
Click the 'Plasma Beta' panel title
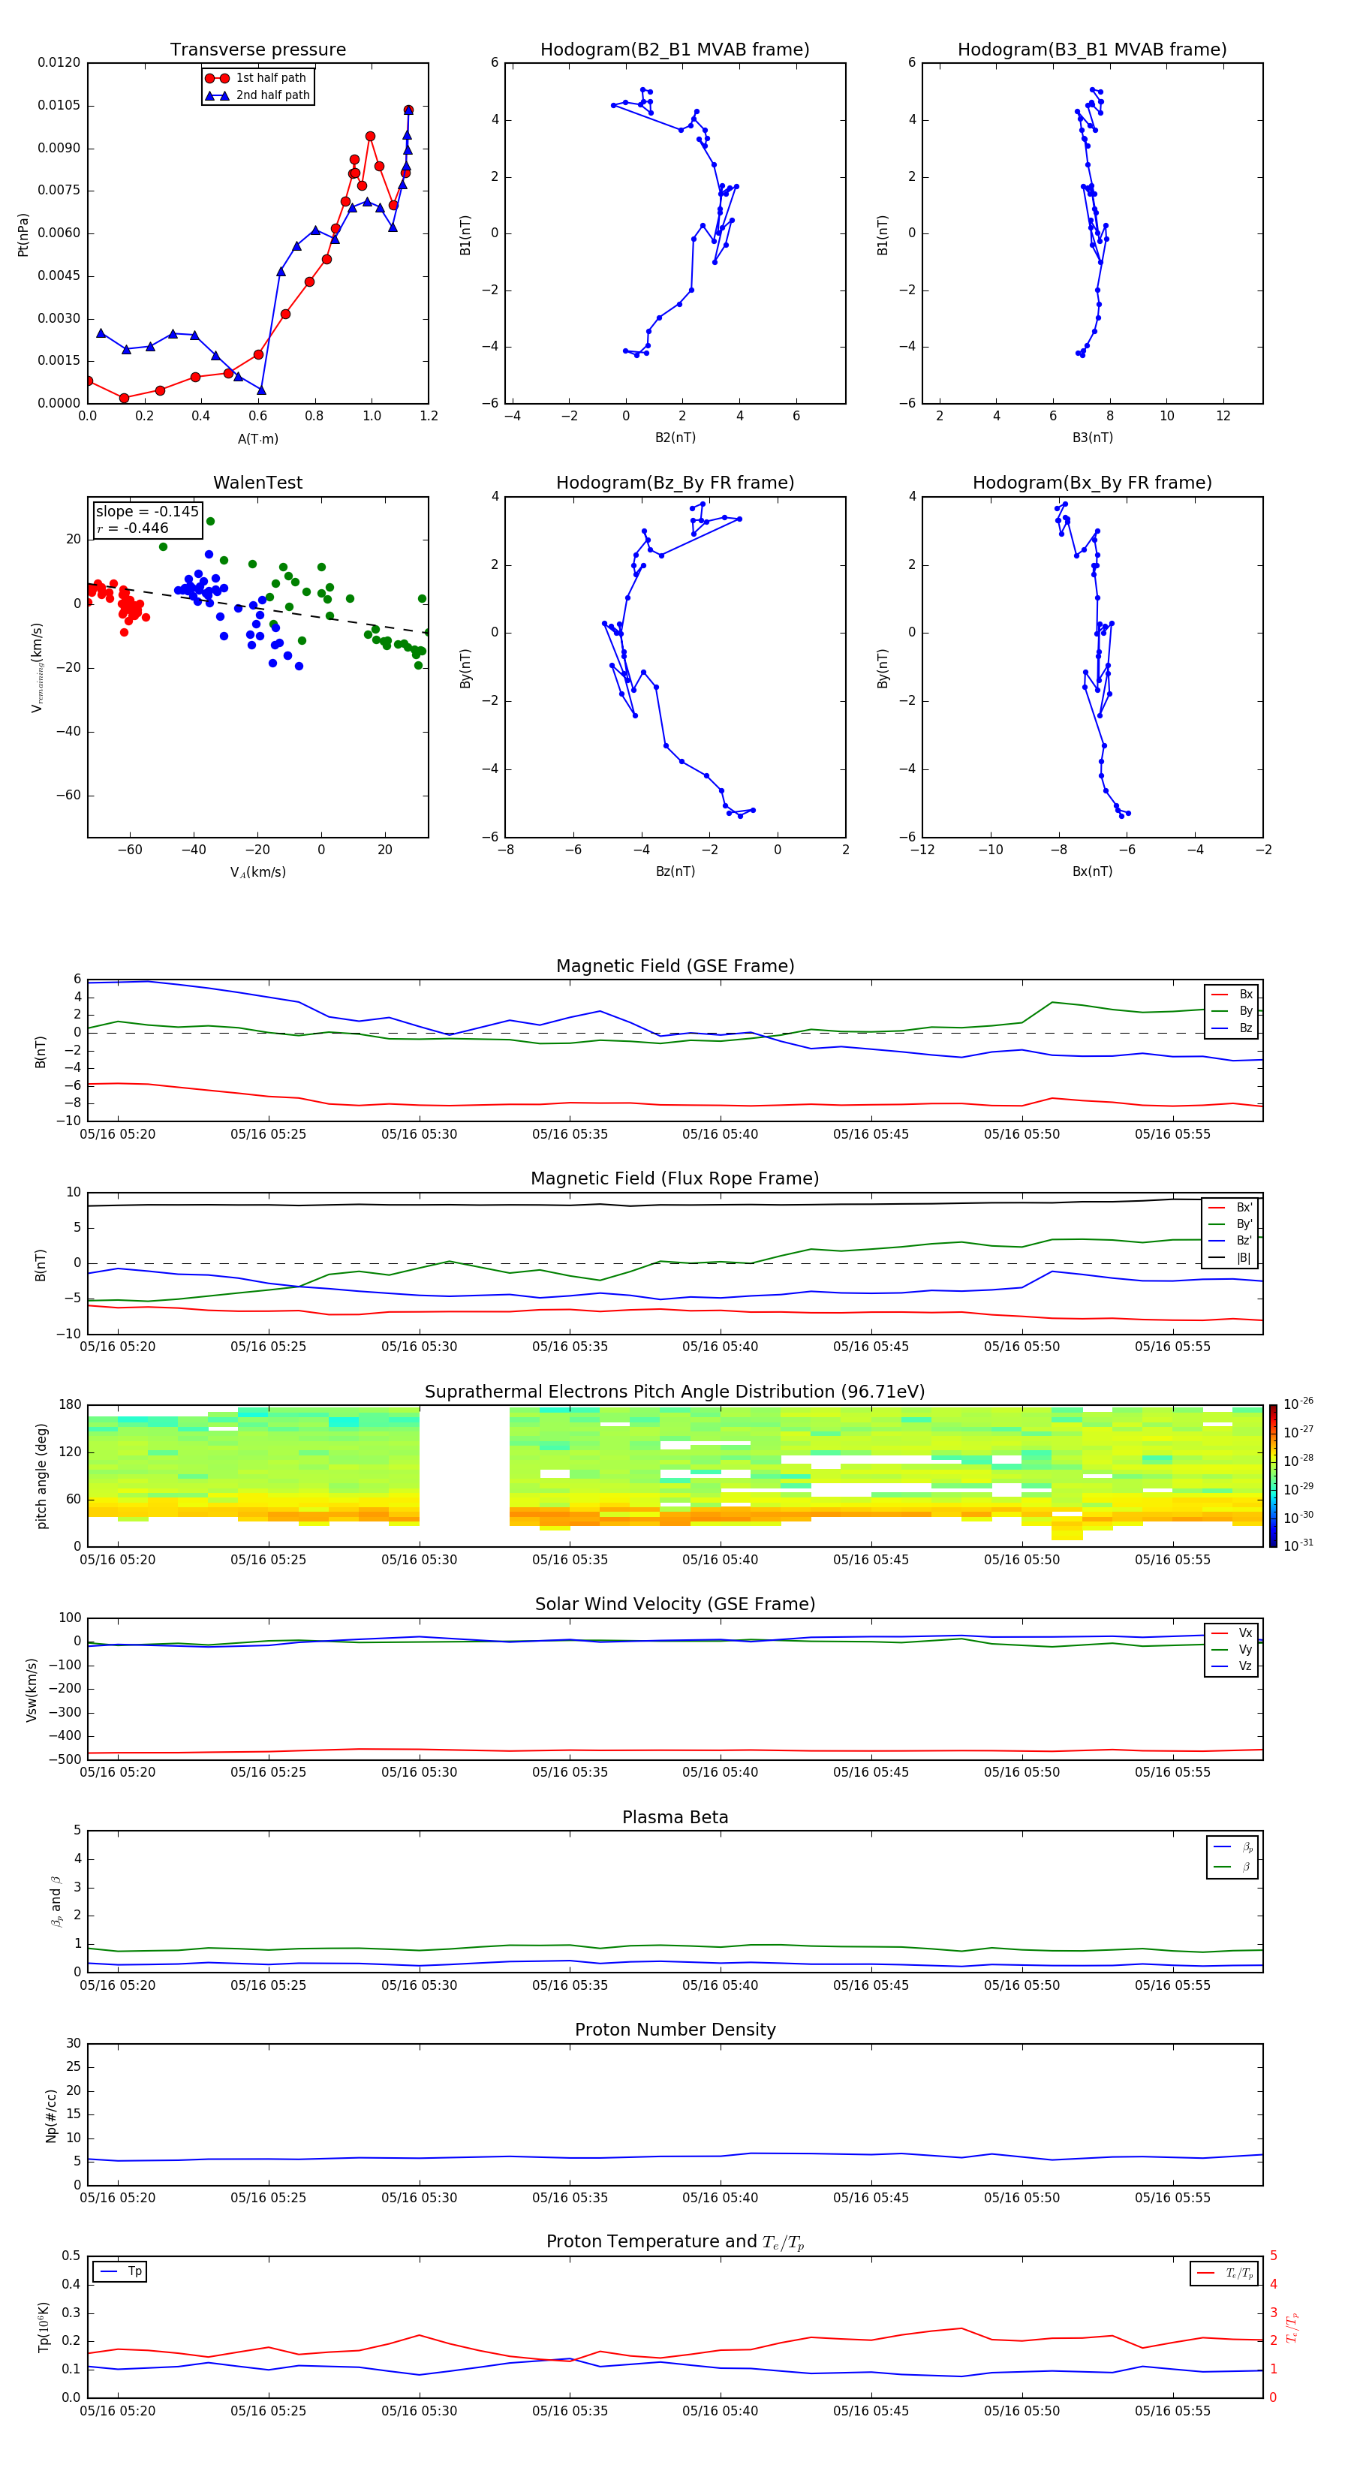(675, 1818)
